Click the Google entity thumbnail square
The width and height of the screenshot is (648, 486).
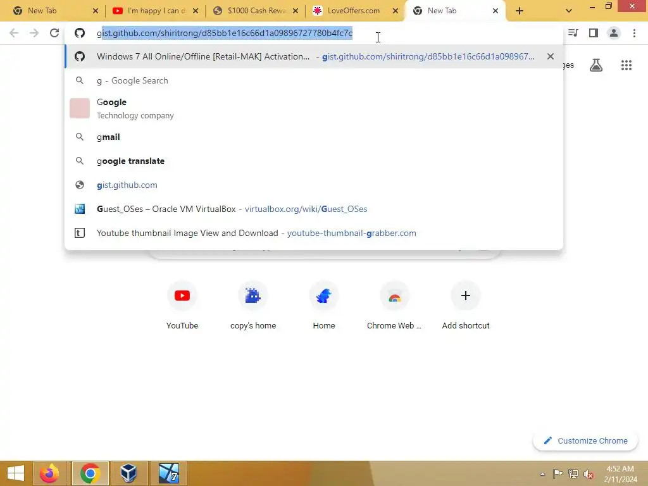click(79, 108)
